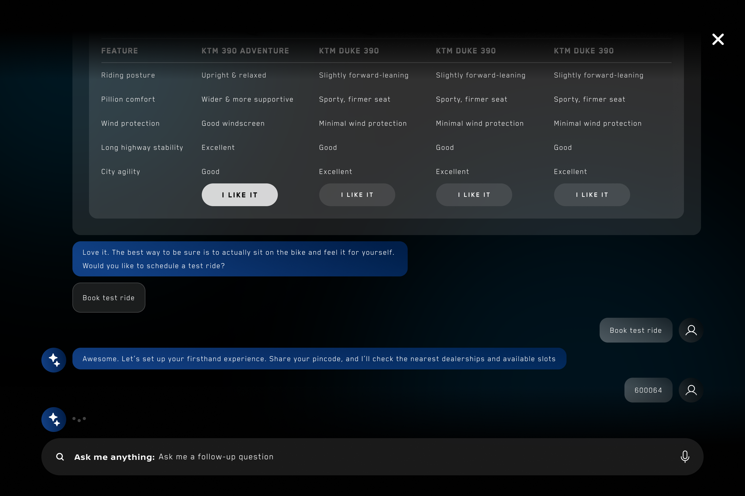Click the Love it test ride message
Image resolution: width=745 pixels, height=496 pixels.
(240, 259)
